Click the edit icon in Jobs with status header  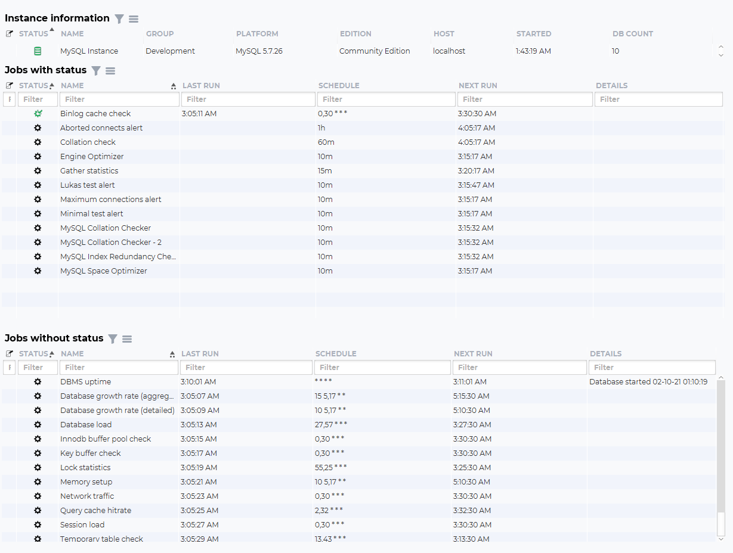click(x=9, y=86)
